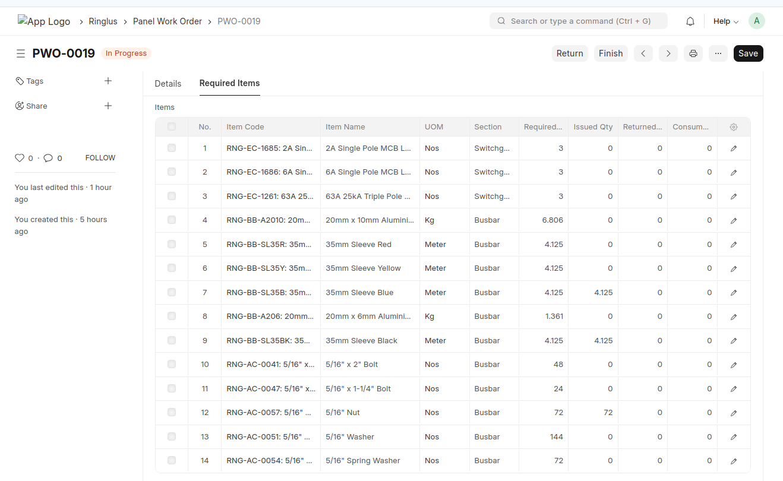Viewport: 783px width, 481px height.
Task: Switch to the Details tab
Action: [x=168, y=84]
